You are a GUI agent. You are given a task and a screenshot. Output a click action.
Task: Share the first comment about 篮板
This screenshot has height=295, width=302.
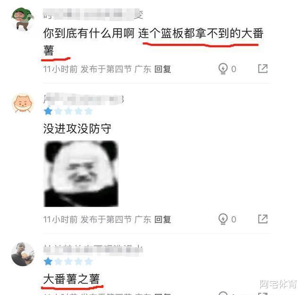(x=263, y=68)
